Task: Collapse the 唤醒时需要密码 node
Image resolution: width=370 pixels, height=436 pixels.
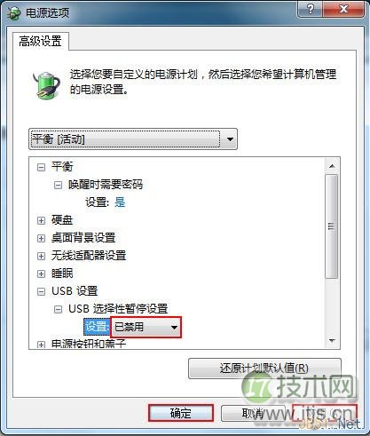Action: pyautogui.click(x=58, y=186)
